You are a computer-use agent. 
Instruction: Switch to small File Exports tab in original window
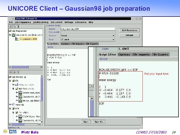(92, 44)
